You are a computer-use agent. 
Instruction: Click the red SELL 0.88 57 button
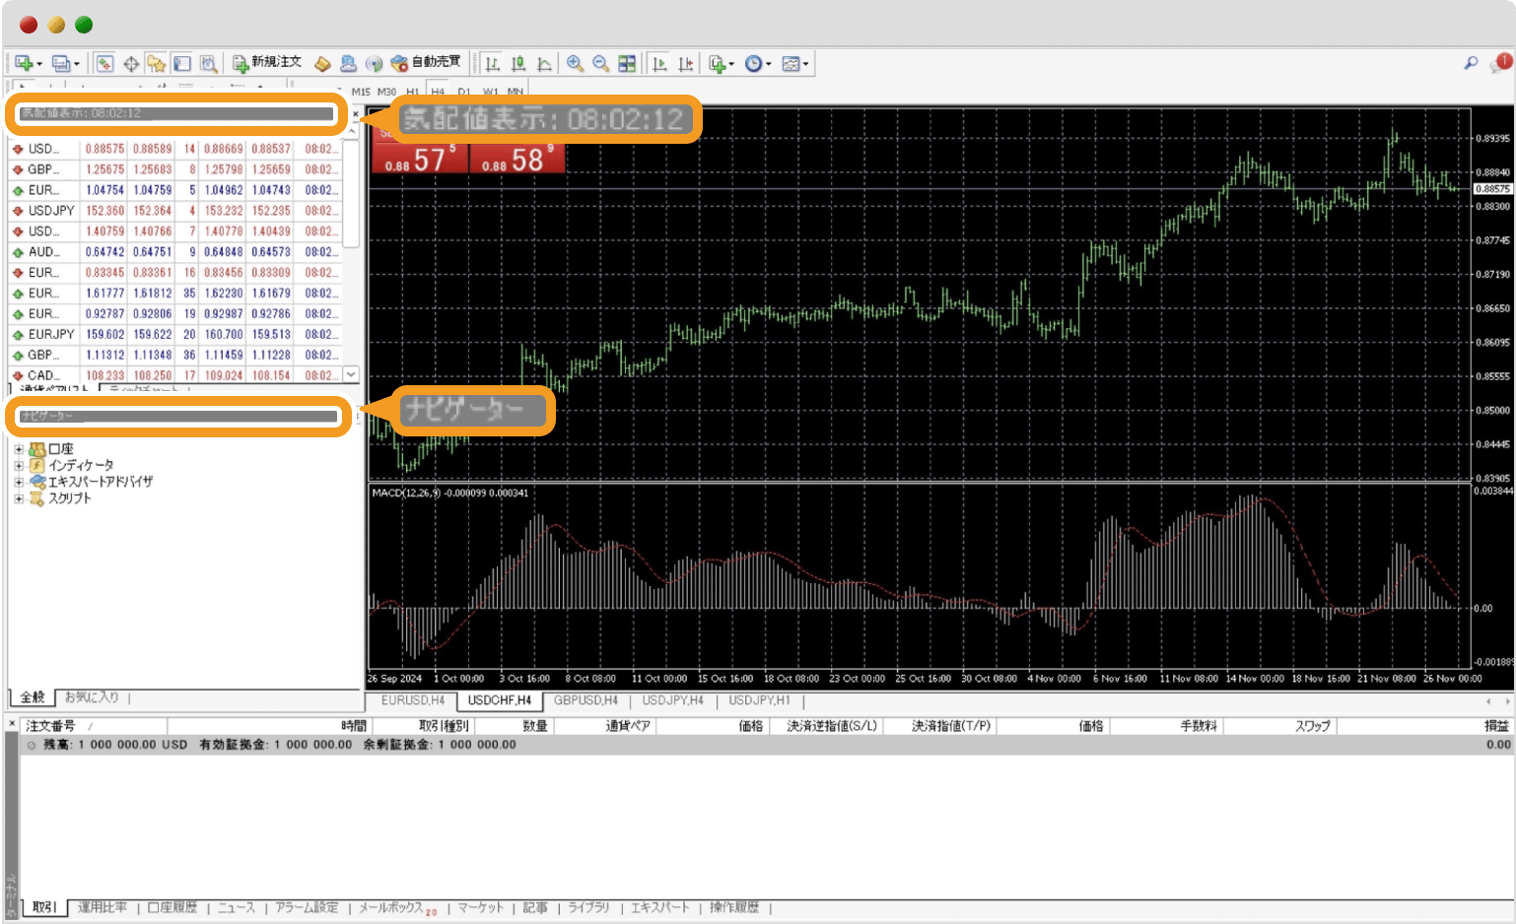[419, 159]
